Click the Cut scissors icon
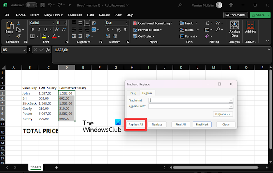The height and width of the screenshot is (173, 273). pos(18,23)
